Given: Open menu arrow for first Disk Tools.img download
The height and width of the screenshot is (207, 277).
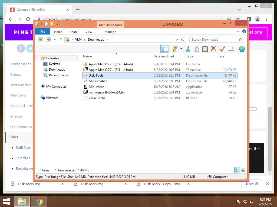Looking at the screenshot, I should pyautogui.click(x=62, y=184).
